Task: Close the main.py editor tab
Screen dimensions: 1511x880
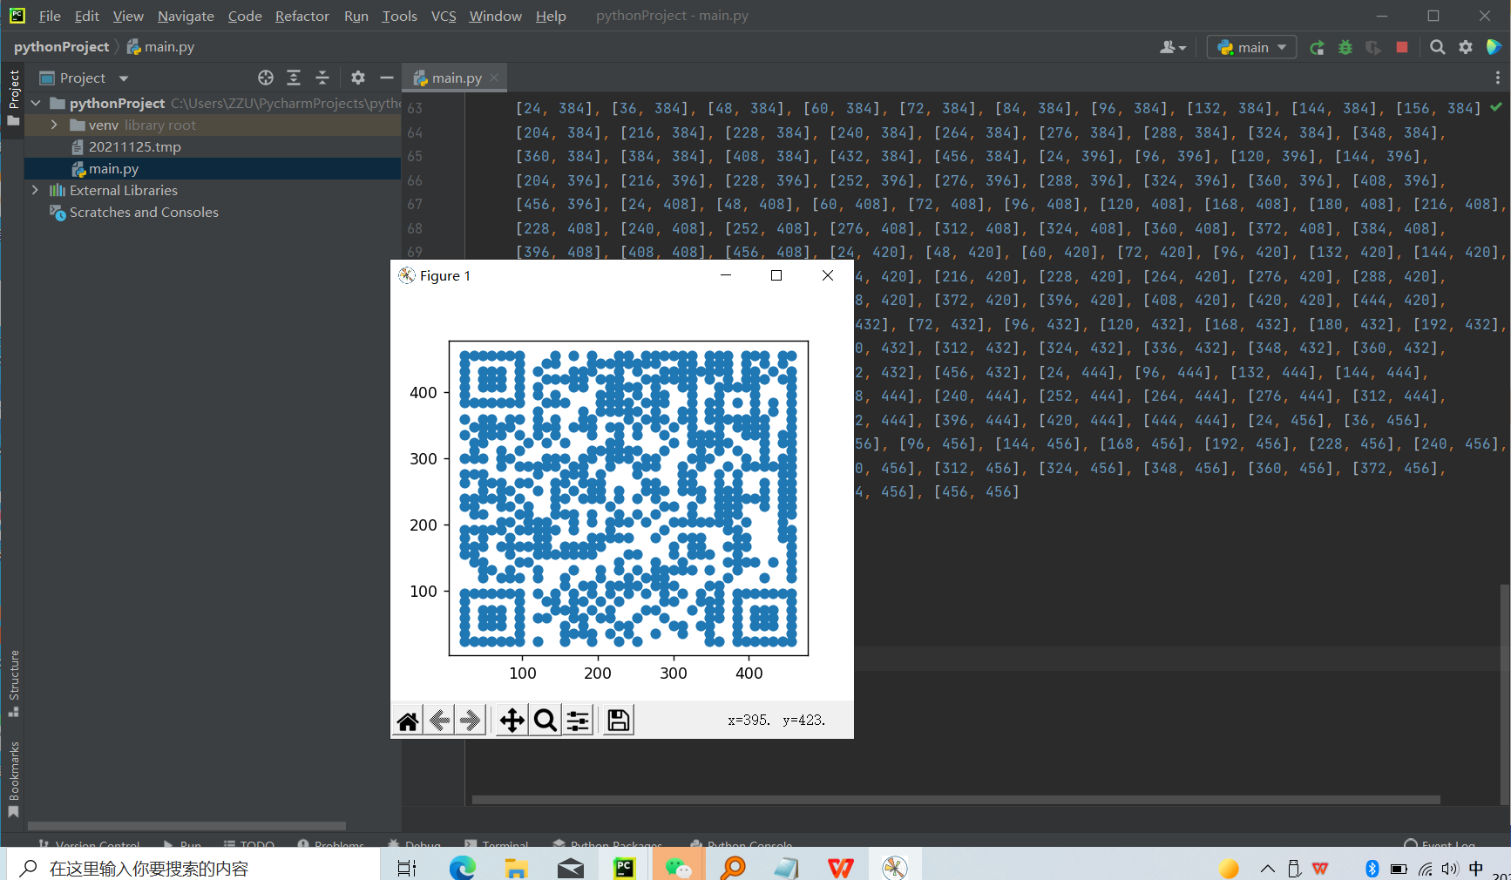Action: [x=494, y=78]
